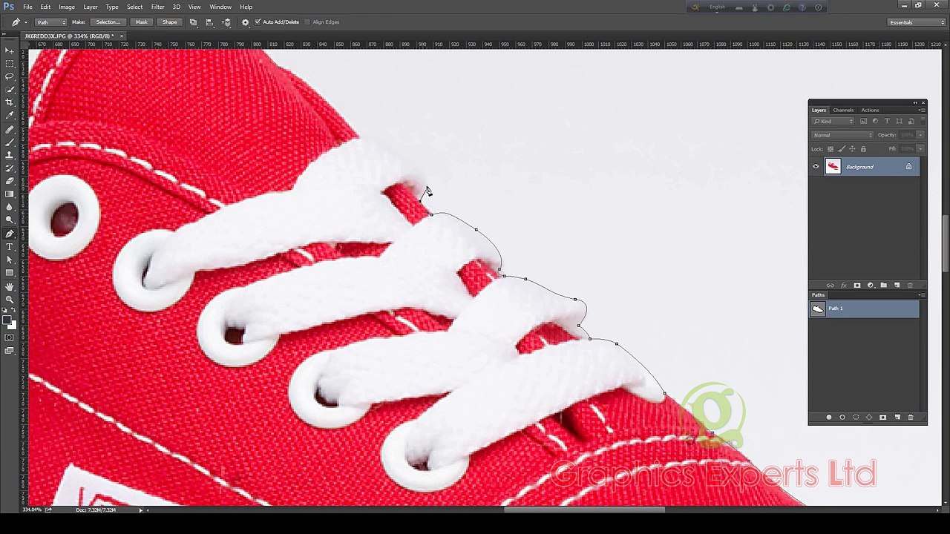Select the Gradient tool
The height and width of the screenshot is (534, 950).
click(10, 194)
